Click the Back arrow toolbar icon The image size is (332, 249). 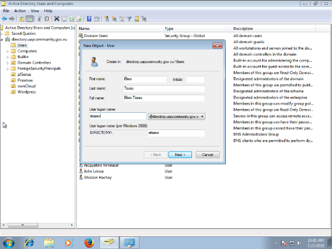click(x=4, y=19)
